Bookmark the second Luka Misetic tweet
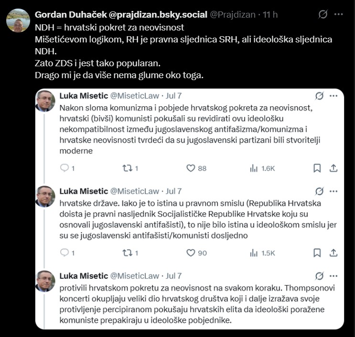The width and height of the screenshot is (355, 337). coord(317,253)
